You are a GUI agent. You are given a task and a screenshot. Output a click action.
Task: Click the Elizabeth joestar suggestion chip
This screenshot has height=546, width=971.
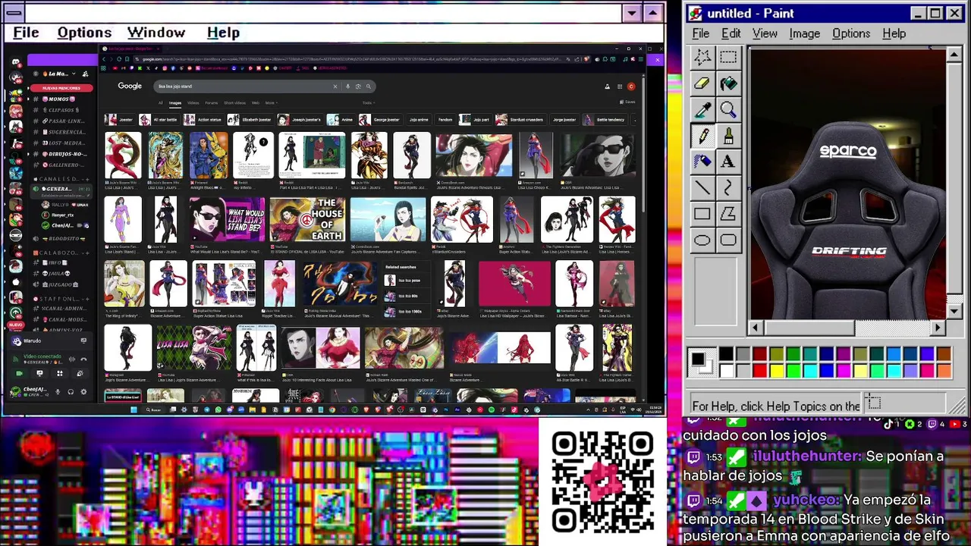click(250, 120)
